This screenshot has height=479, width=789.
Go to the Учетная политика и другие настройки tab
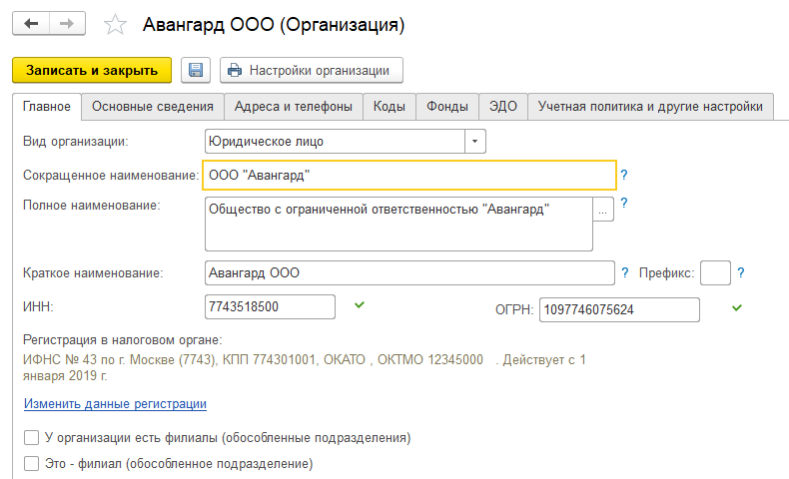pos(651,106)
